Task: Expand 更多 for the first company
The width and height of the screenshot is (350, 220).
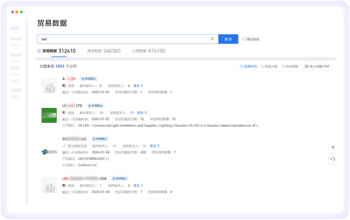Action: point(138,86)
